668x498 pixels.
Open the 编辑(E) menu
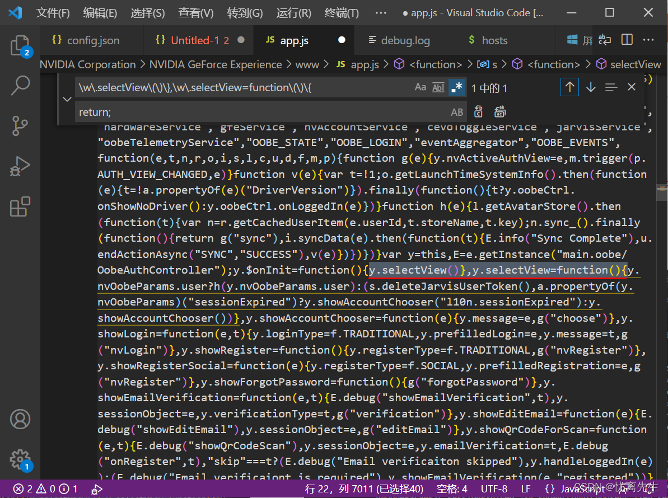click(100, 13)
